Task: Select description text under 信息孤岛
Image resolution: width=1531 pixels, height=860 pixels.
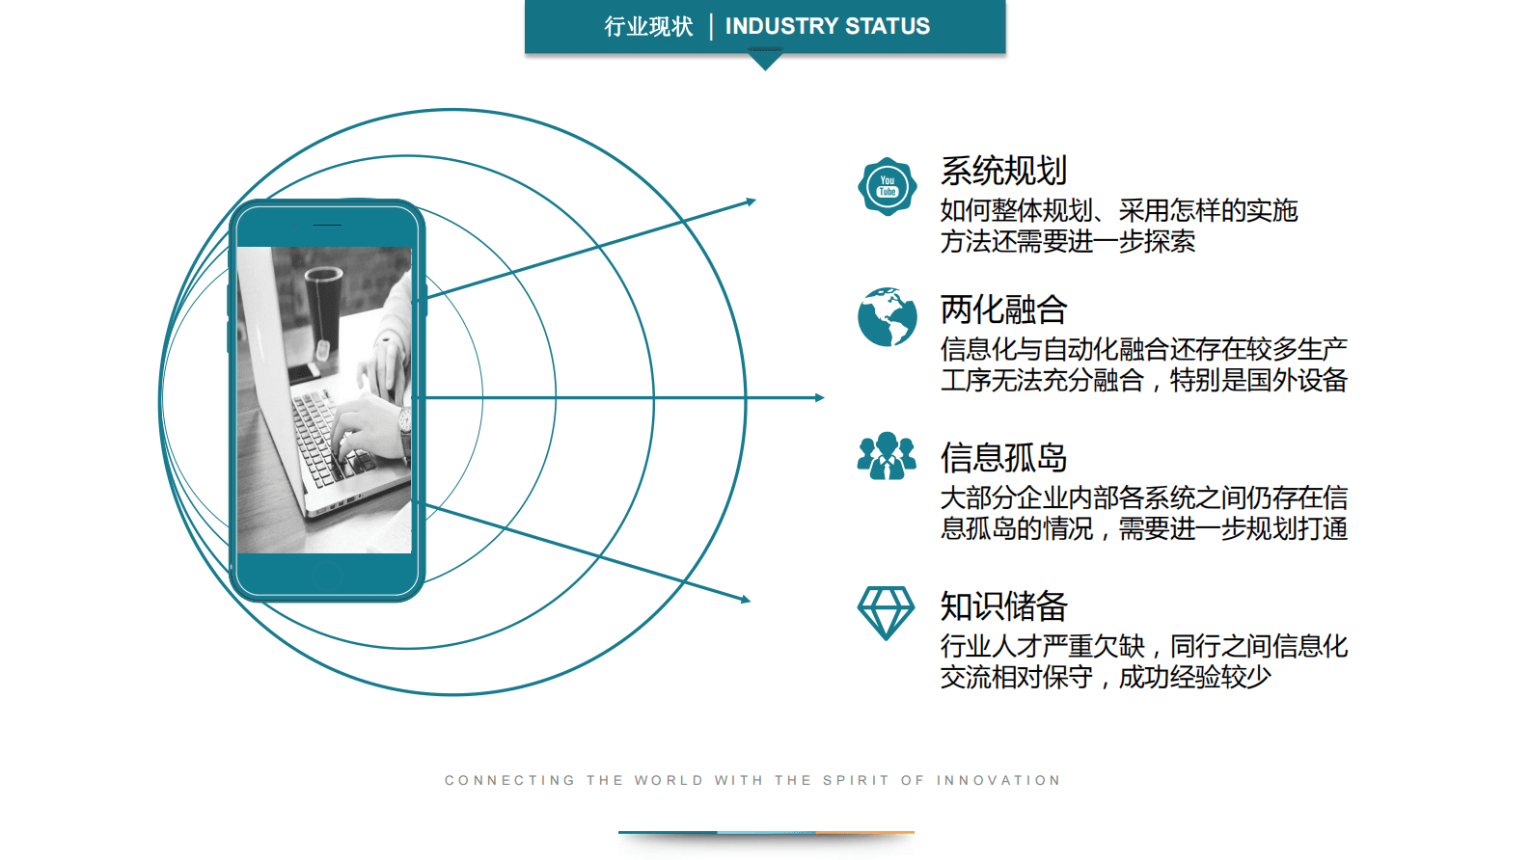Action: (x=1143, y=513)
